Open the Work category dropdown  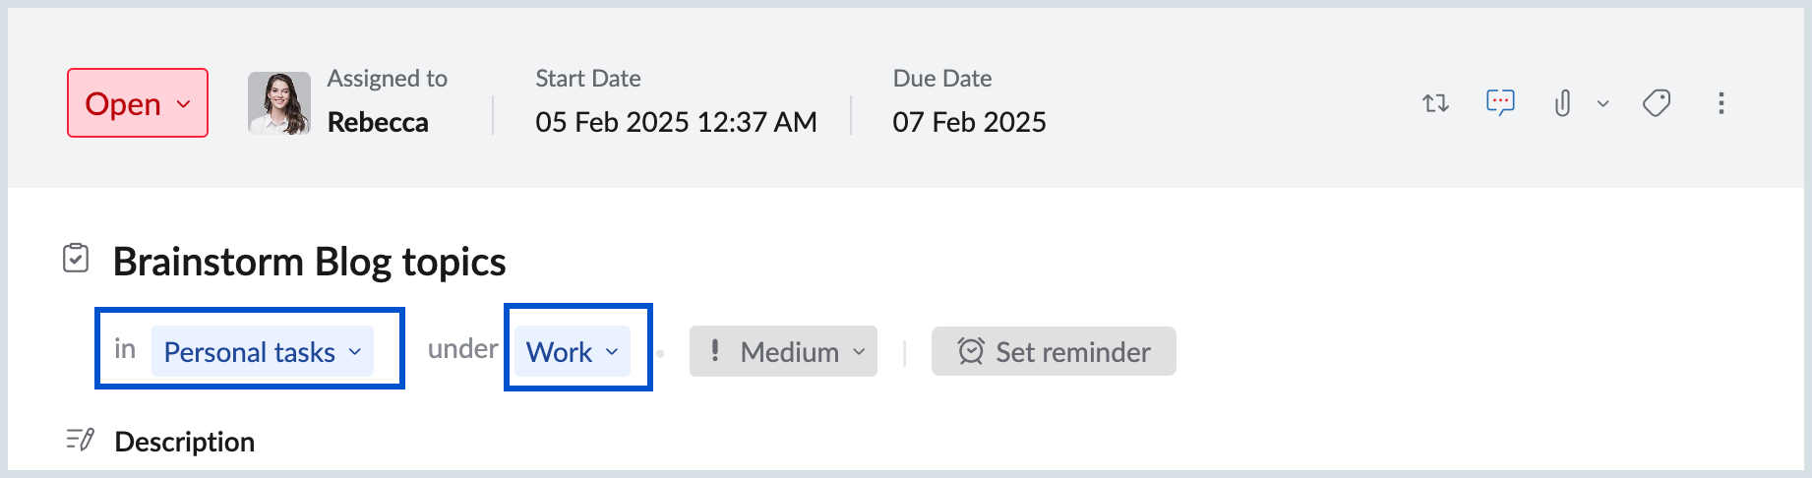pos(573,351)
